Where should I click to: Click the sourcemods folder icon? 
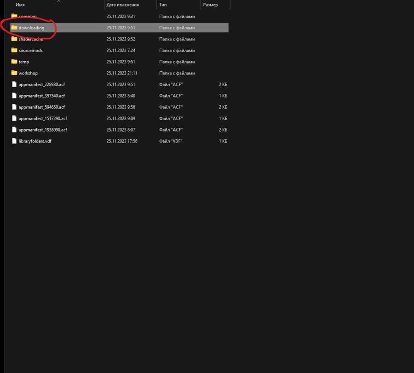[14, 50]
